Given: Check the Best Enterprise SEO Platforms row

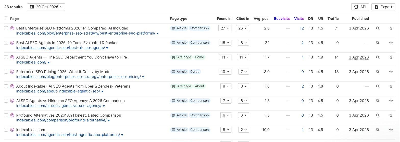Looking at the screenshot, I should coord(6,28).
